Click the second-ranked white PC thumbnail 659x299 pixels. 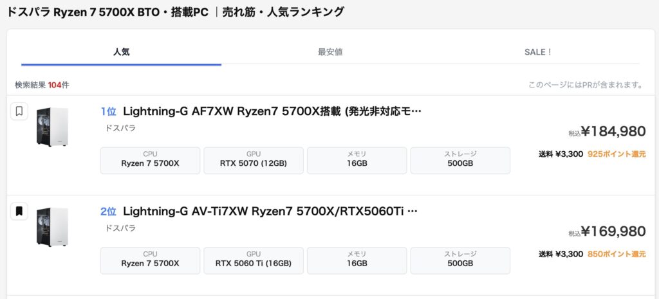coord(53,226)
